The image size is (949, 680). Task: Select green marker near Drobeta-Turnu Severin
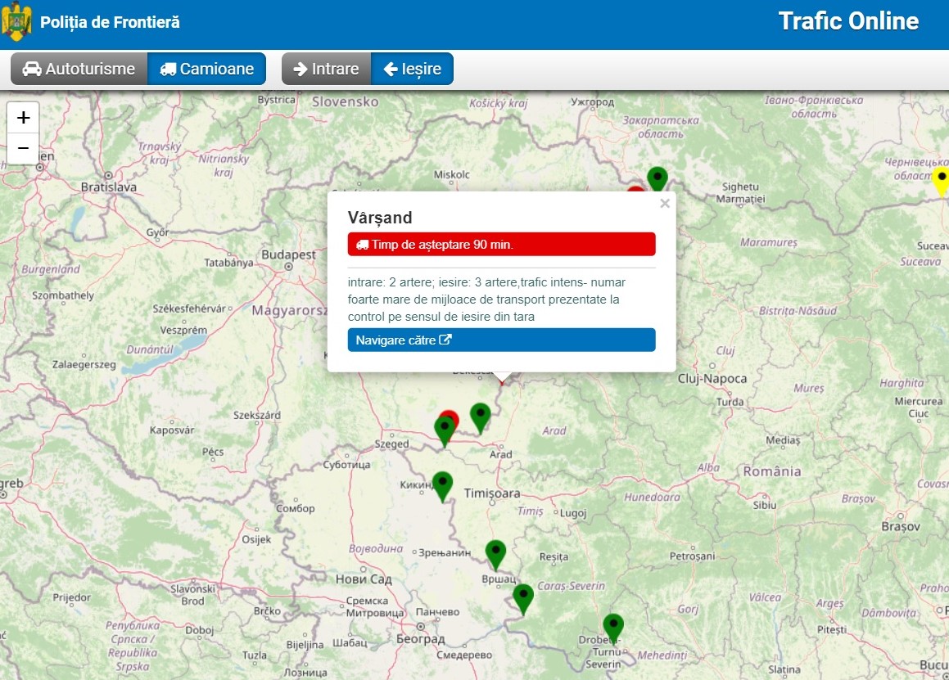tap(613, 628)
